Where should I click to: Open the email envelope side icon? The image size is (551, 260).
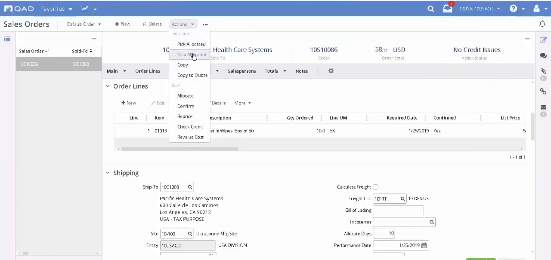(543, 107)
